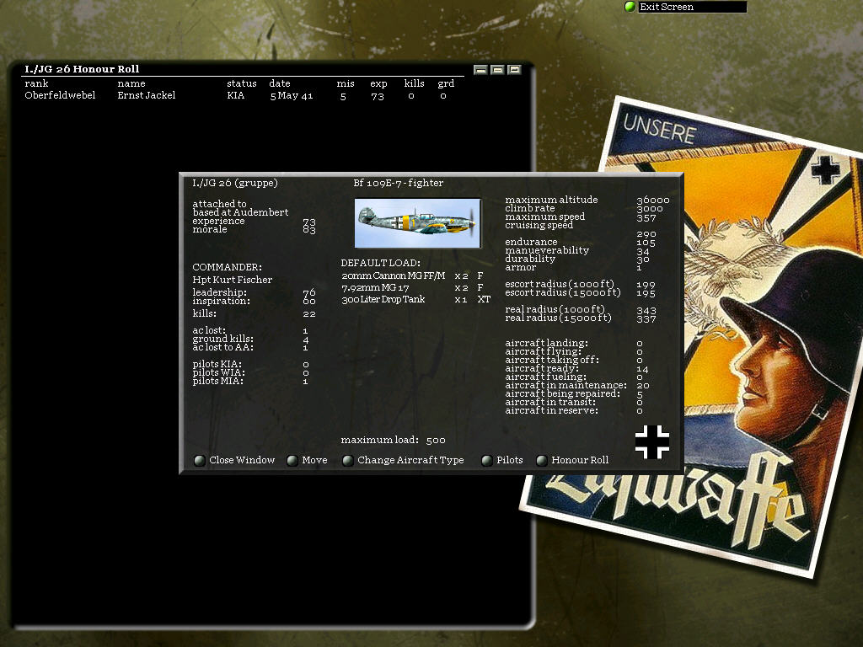Click the 'grd' column header

(x=446, y=83)
